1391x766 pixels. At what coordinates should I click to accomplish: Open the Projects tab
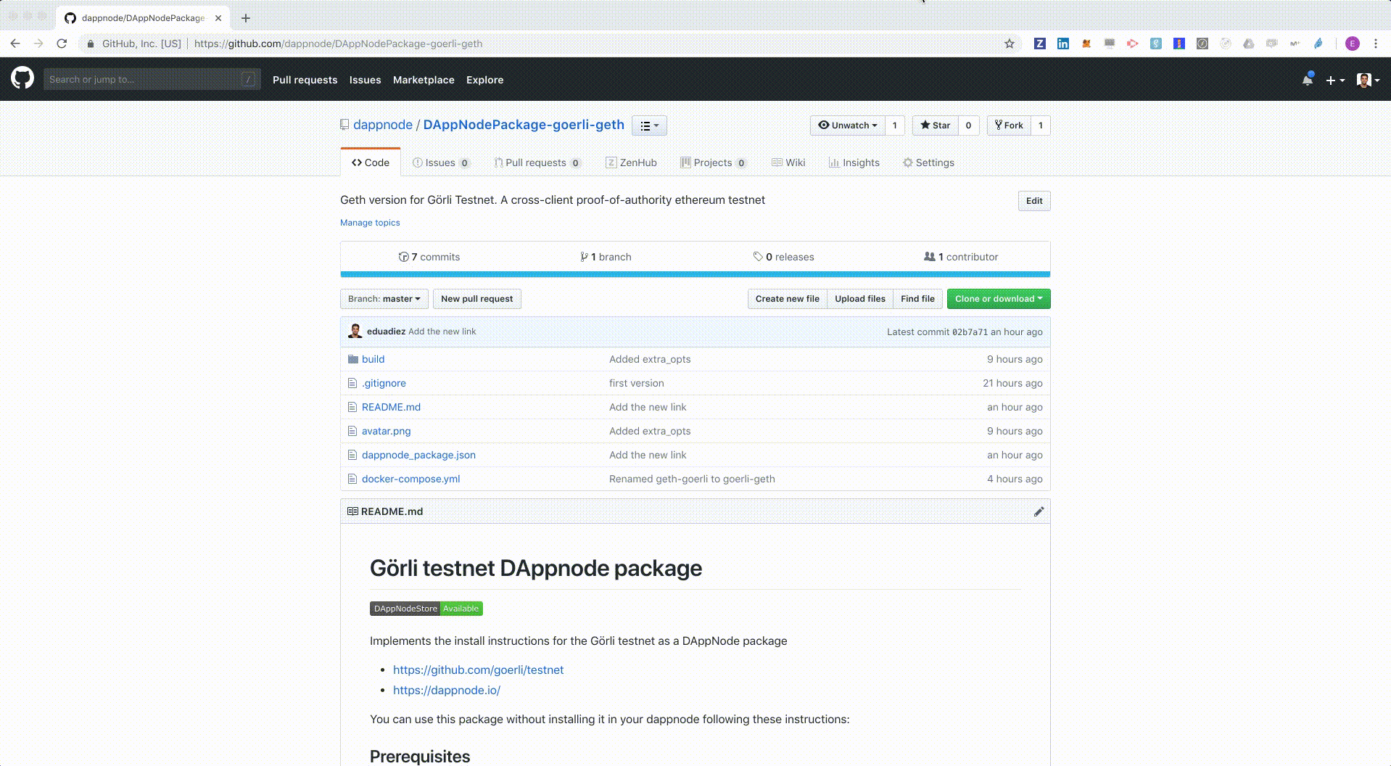click(714, 162)
